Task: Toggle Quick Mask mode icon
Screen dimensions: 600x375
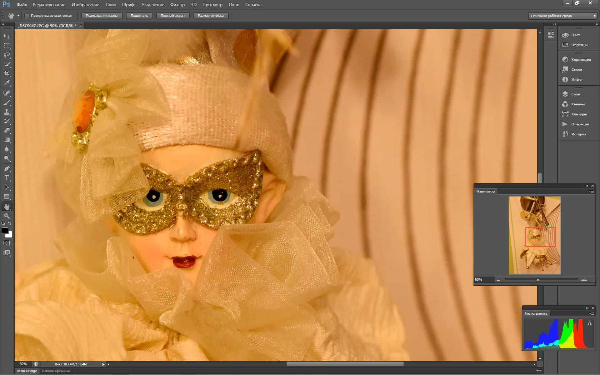Action: coord(7,243)
